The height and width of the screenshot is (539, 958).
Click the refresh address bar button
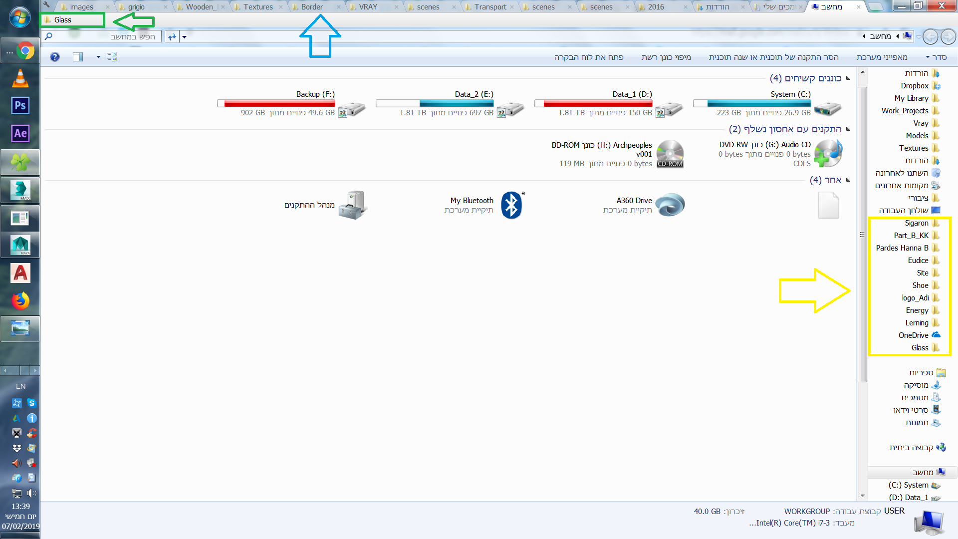click(172, 36)
